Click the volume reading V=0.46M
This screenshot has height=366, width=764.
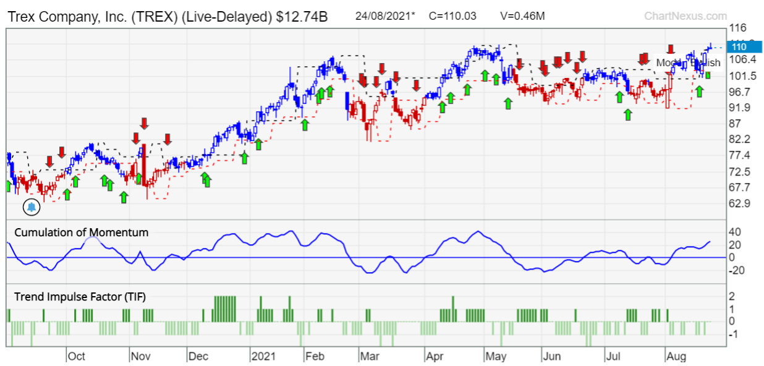click(x=523, y=16)
